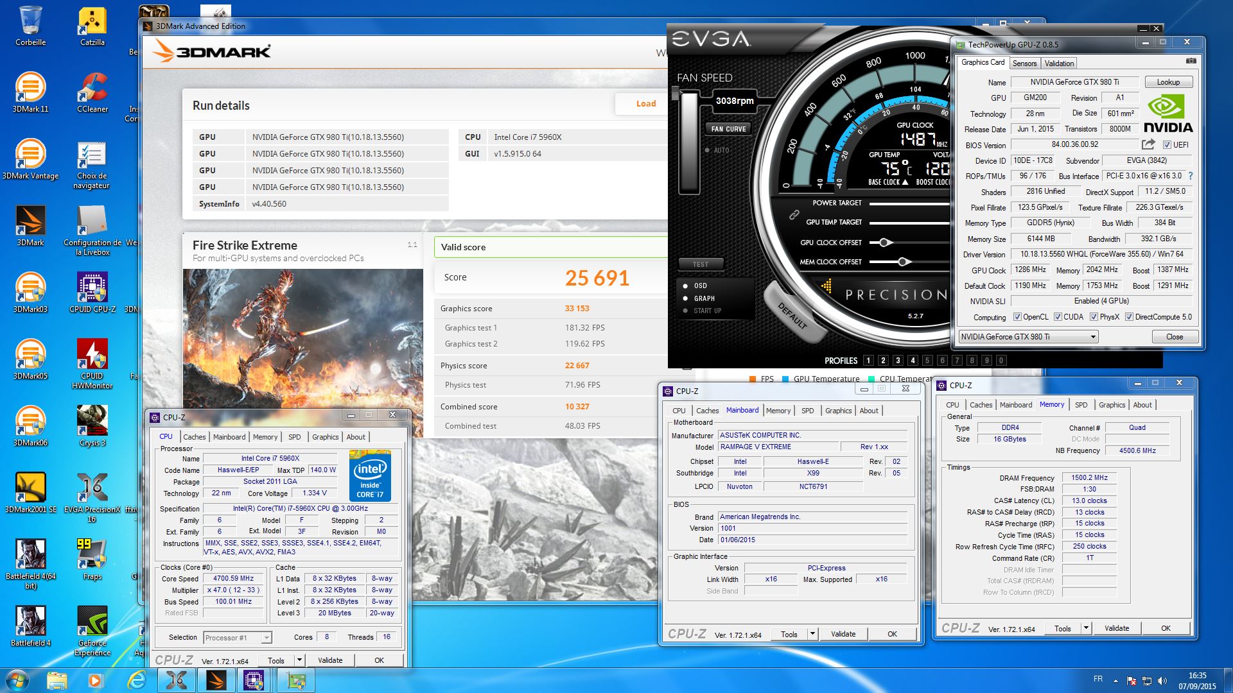Image resolution: width=1233 pixels, height=693 pixels.
Task: Open CCleaner desktop shortcut
Action: tap(92, 93)
